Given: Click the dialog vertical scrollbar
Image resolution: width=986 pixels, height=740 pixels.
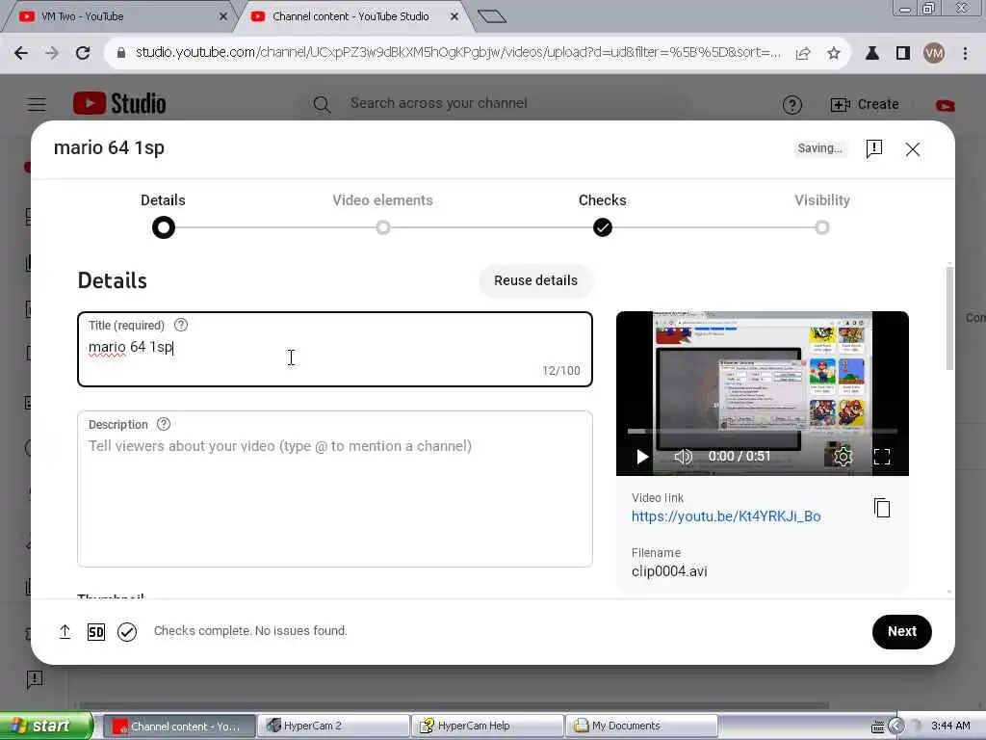Looking at the screenshot, I should (949, 318).
